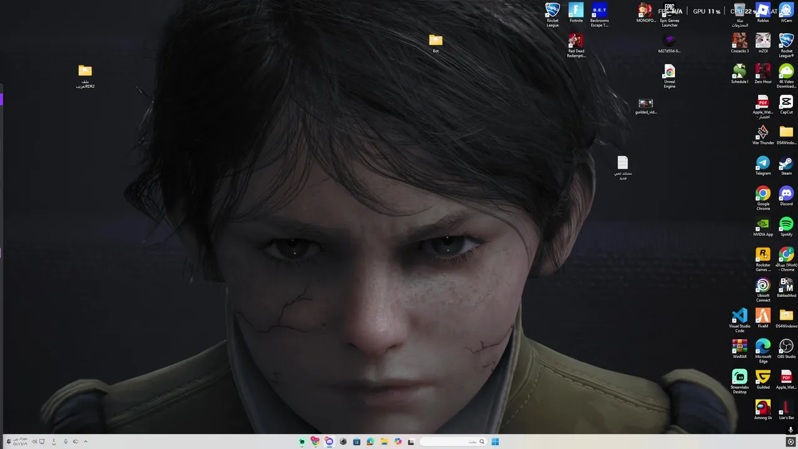Open the Discord desktop shortcut
Viewport: 798px width, 449px height.
point(786,196)
